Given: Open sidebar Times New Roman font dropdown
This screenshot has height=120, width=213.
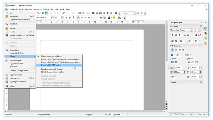Looking at the screenshot, I should 192,30.
